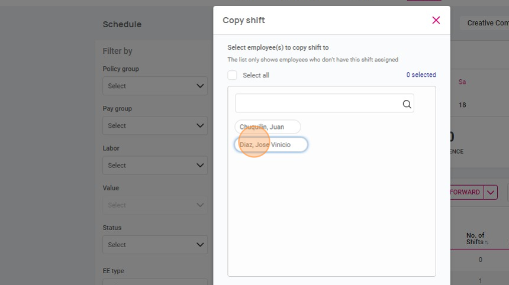The image size is (509, 285).
Task: Select employee Chuquilin, Juan
Action: 268,127
